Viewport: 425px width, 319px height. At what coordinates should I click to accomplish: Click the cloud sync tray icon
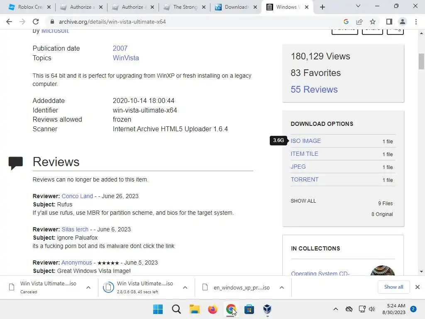[x=349, y=309]
